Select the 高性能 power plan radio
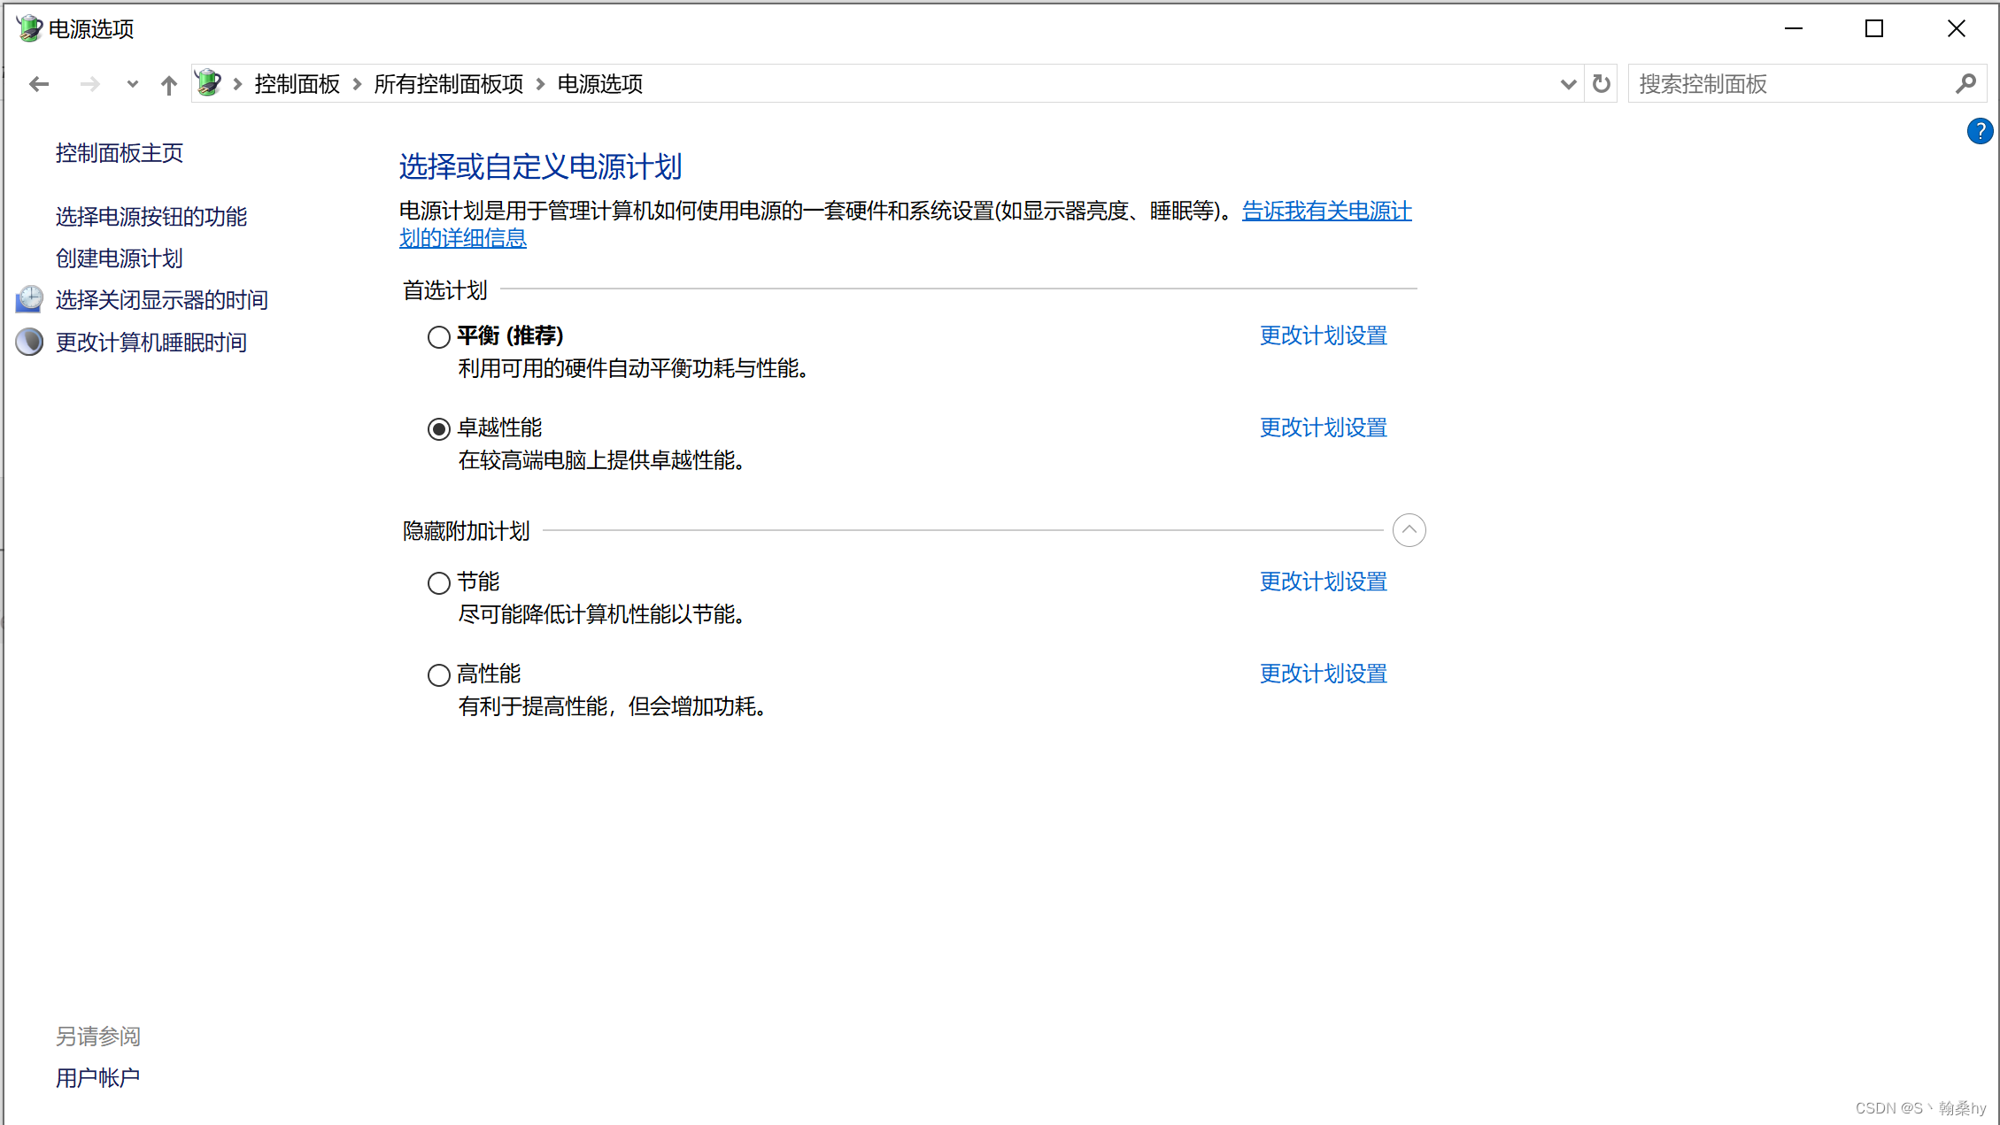 pyautogui.click(x=438, y=675)
